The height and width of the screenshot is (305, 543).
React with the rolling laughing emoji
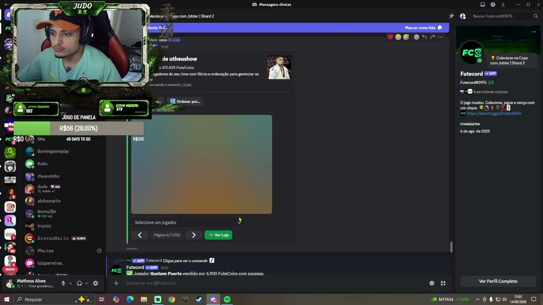pyautogui.click(x=406, y=37)
